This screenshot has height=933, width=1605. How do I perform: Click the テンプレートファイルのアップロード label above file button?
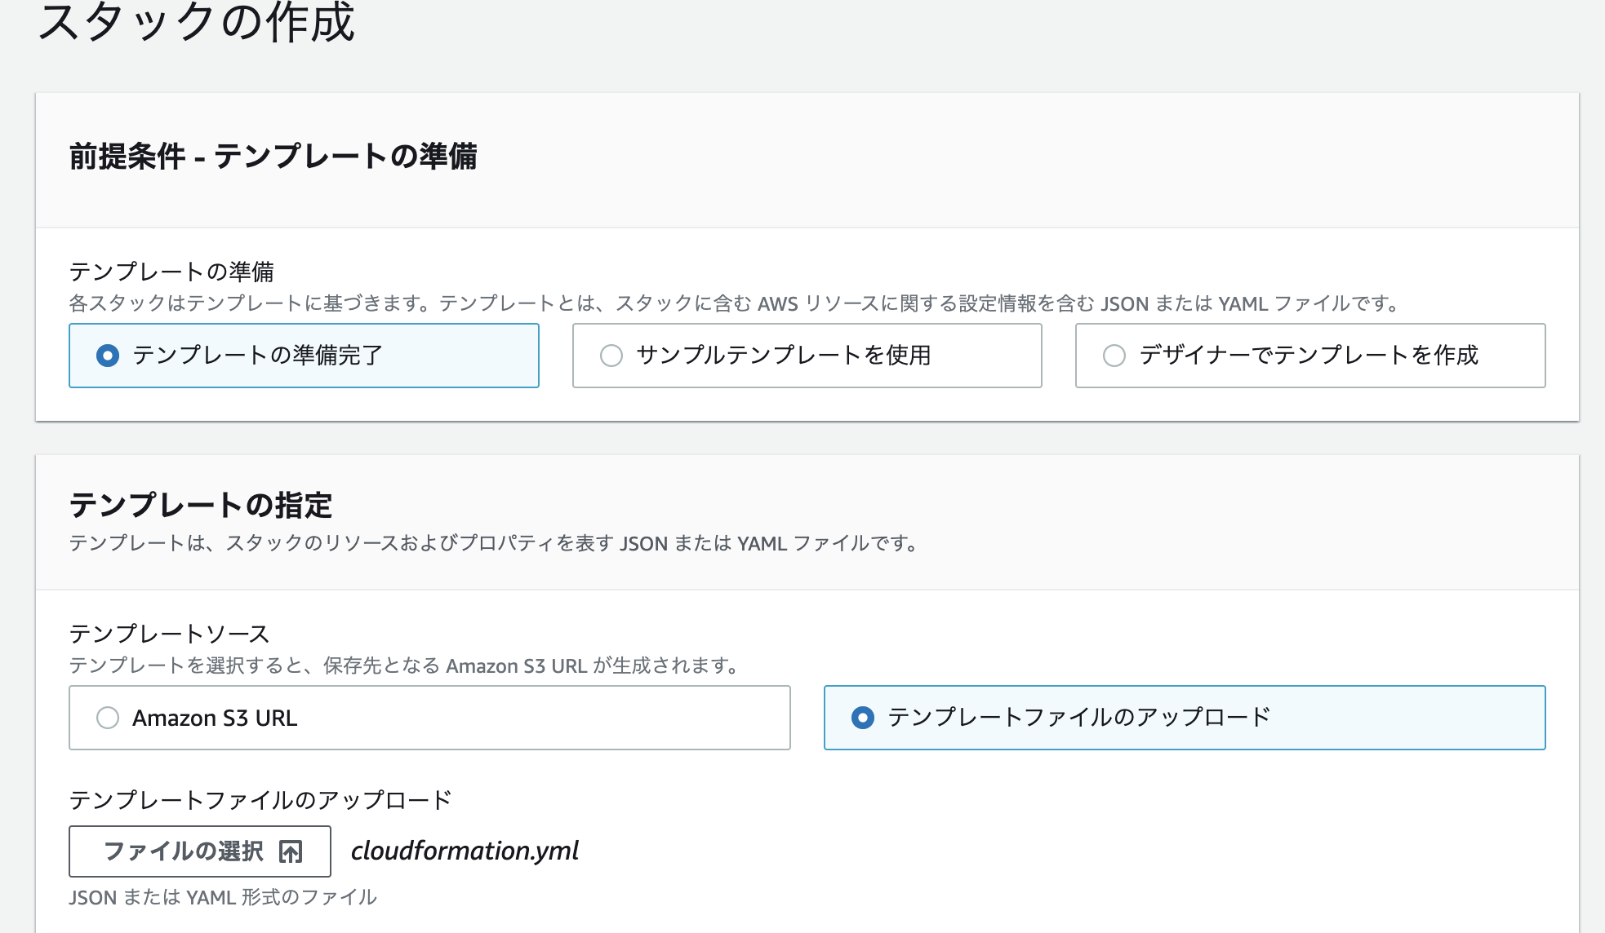click(260, 800)
